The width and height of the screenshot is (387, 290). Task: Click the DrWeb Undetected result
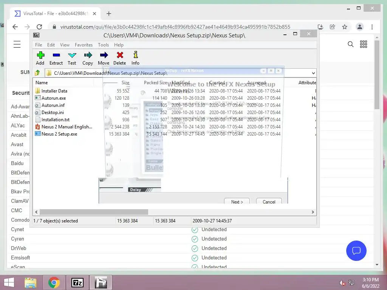point(209,248)
